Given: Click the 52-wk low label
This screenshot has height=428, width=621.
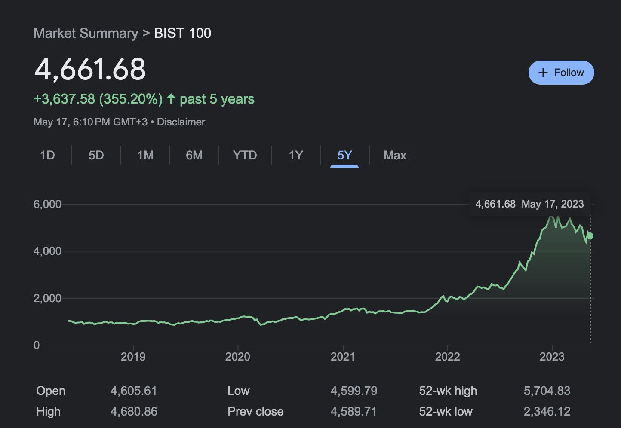Looking at the screenshot, I should [446, 411].
